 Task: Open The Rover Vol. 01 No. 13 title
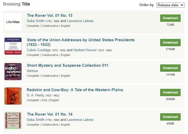[49, 16]
